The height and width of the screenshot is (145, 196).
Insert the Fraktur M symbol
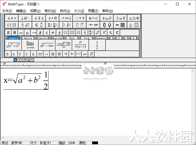(x=40, y=54)
